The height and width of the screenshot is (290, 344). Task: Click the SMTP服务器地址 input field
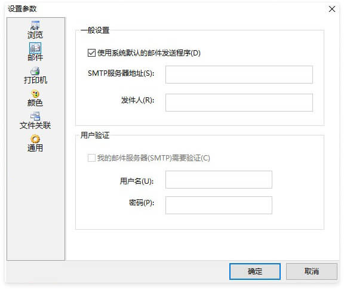coord(239,75)
